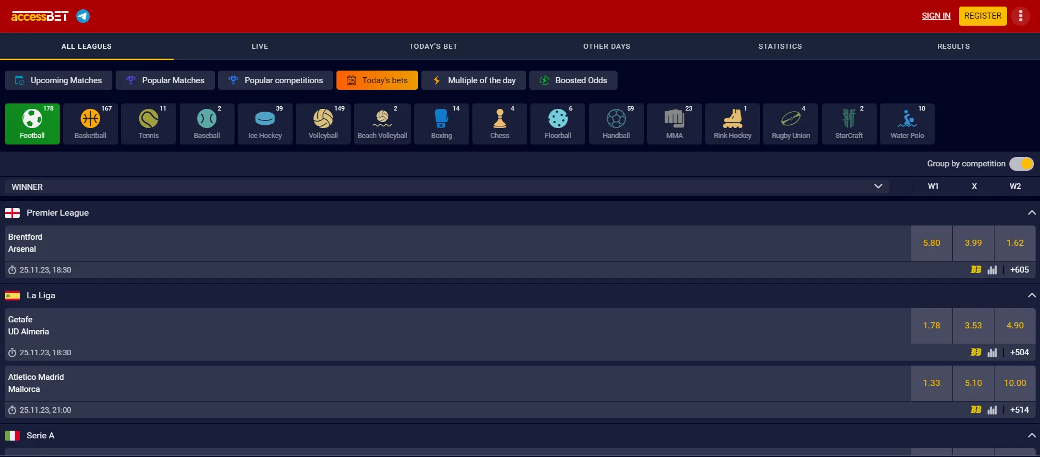The image size is (1040, 457).
Task: Select the Basketball sport icon
Action: (90, 124)
